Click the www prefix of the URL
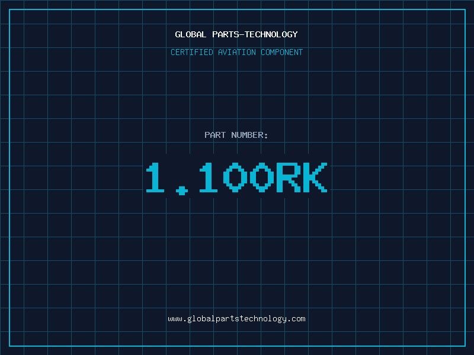Viewport: 474px width, 355px height. pos(175,319)
